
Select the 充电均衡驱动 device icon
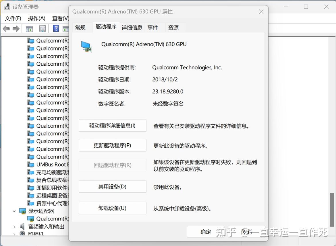31,172
